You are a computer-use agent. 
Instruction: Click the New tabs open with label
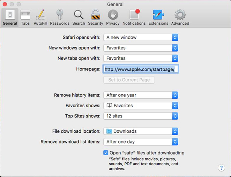coord(79,58)
